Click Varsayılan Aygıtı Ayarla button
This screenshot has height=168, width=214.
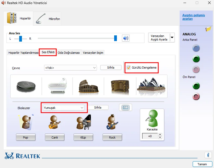[x=159, y=38]
